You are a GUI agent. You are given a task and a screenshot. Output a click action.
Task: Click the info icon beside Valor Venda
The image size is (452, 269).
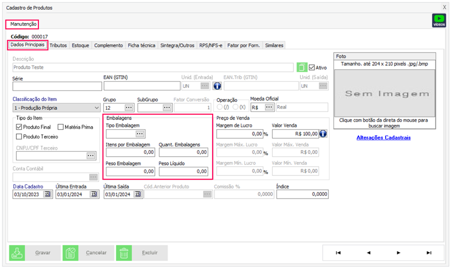click(x=323, y=134)
